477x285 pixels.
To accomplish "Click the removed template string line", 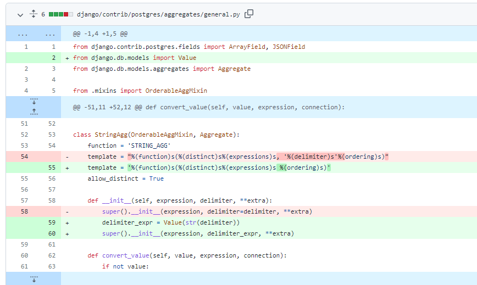I will (231, 157).
